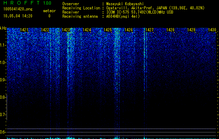219x139 pixels.
Task: Click the 1429 time marker
Action: point(191,30)
